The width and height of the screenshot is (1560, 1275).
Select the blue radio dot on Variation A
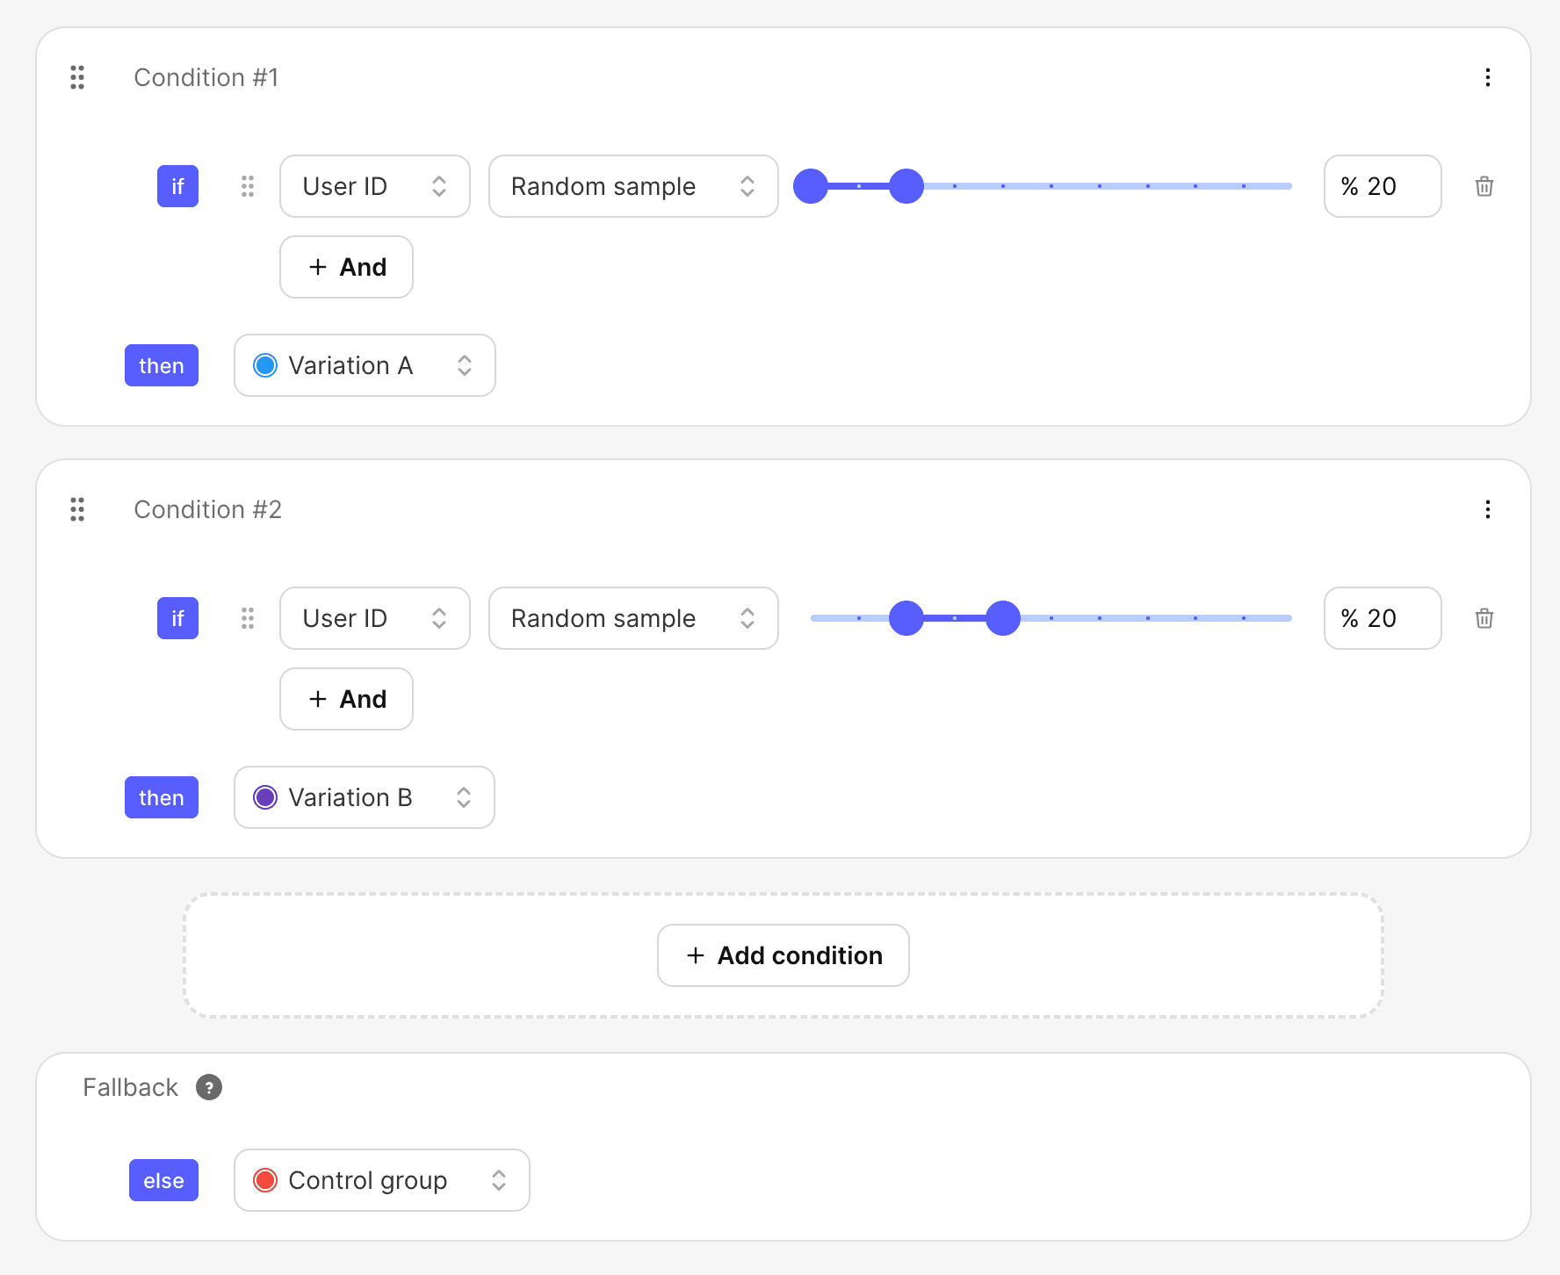(x=265, y=365)
